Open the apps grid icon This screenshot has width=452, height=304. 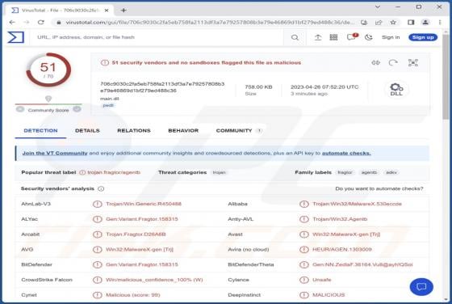pos(333,37)
